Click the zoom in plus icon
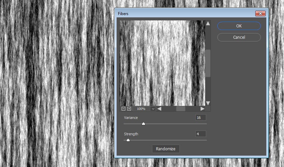 (129, 109)
